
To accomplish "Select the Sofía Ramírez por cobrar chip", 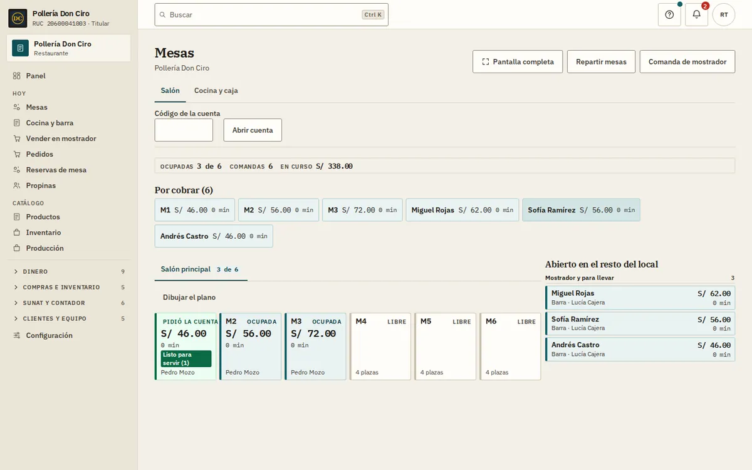I will pos(581,210).
